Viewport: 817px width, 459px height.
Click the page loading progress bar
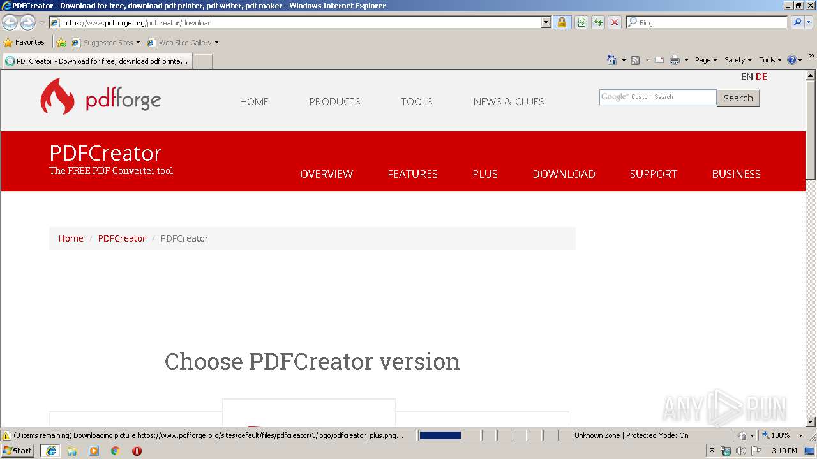coord(448,435)
